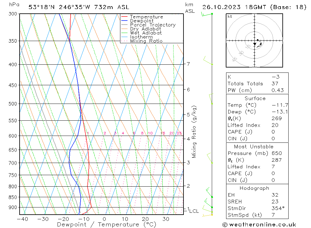Screen dimensions: 311x228
Task: Click the weatheronline.co.uk copyright text
Action: 259,225
